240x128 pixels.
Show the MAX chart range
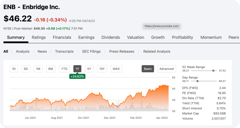116,69
